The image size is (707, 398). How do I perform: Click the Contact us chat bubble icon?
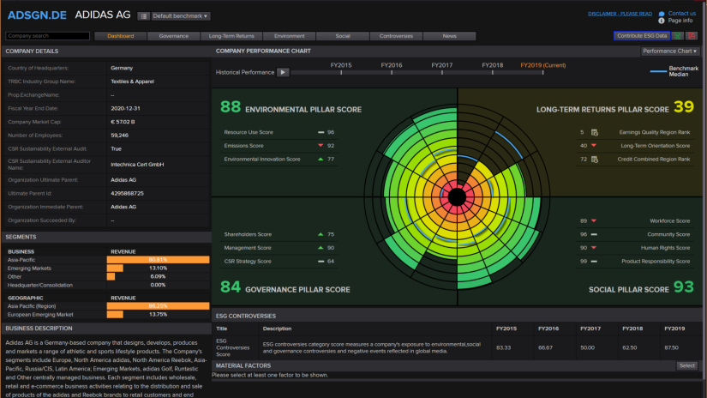pos(662,14)
